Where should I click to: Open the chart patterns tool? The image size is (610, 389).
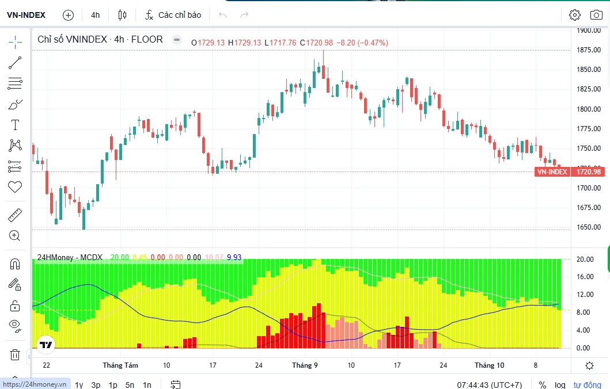tap(15, 146)
